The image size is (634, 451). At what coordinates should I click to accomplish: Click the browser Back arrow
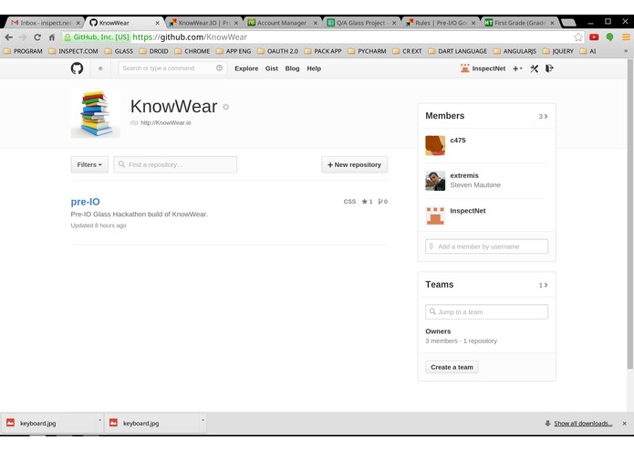pyautogui.click(x=9, y=37)
